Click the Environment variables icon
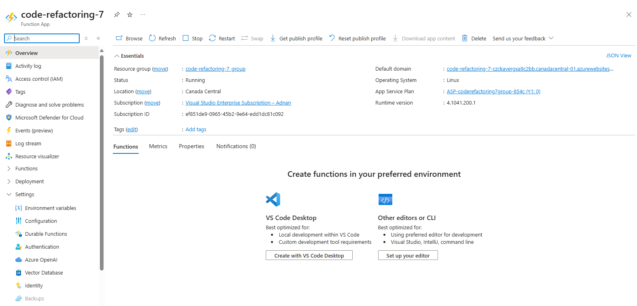 19,208
